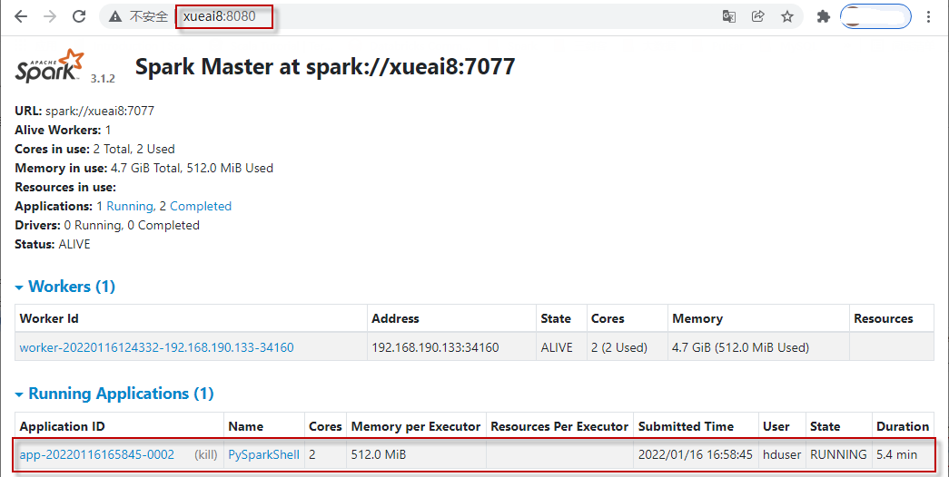The height and width of the screenshot is (477, 949).
Task: Open the browser extensions puzzle icon
Action: pos(824,16)
